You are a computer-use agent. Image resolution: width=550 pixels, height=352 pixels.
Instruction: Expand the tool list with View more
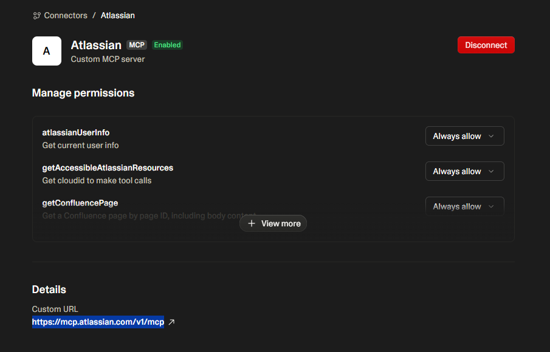tap(273, 223)
